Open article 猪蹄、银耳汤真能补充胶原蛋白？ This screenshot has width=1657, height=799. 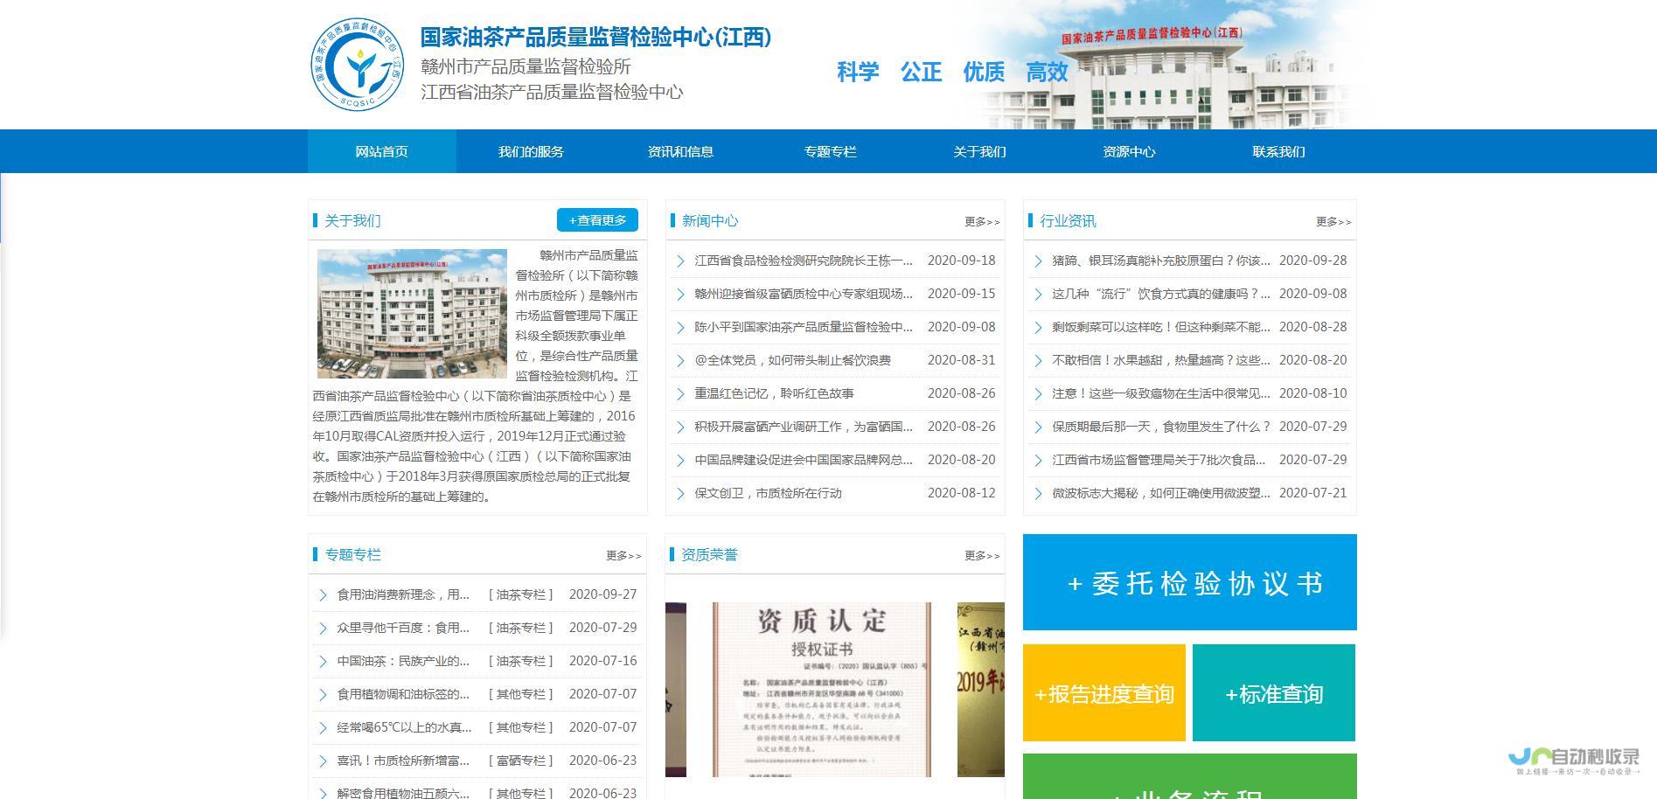click(x=1161, y=261)
